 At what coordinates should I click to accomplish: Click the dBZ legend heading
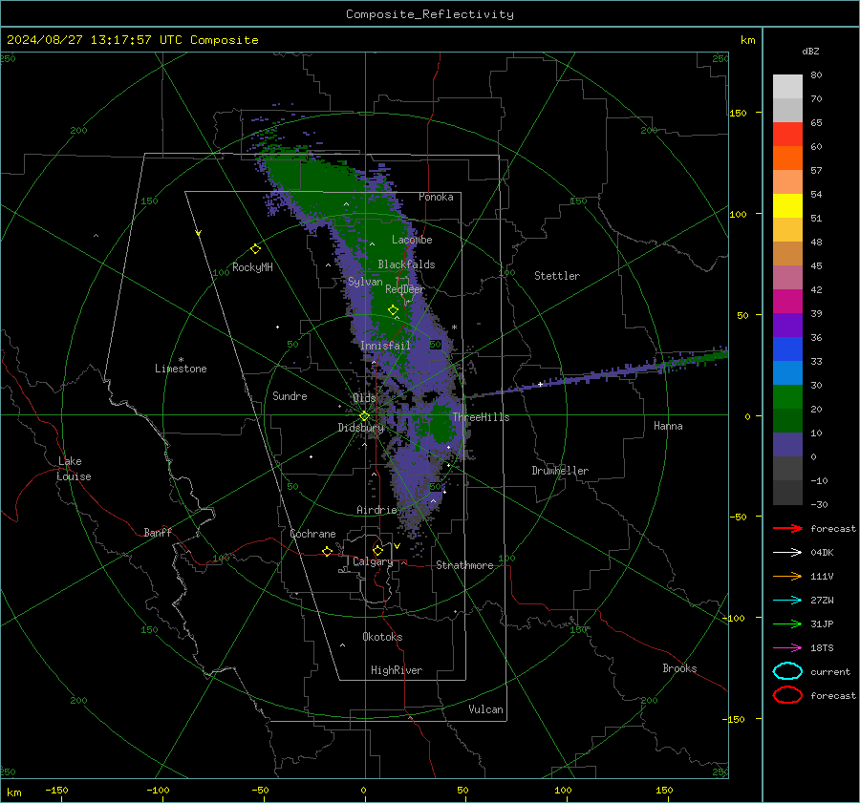click(x=810, y=51)
